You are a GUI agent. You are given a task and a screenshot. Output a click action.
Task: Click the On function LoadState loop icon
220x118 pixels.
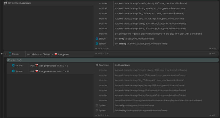coord(5,3)
